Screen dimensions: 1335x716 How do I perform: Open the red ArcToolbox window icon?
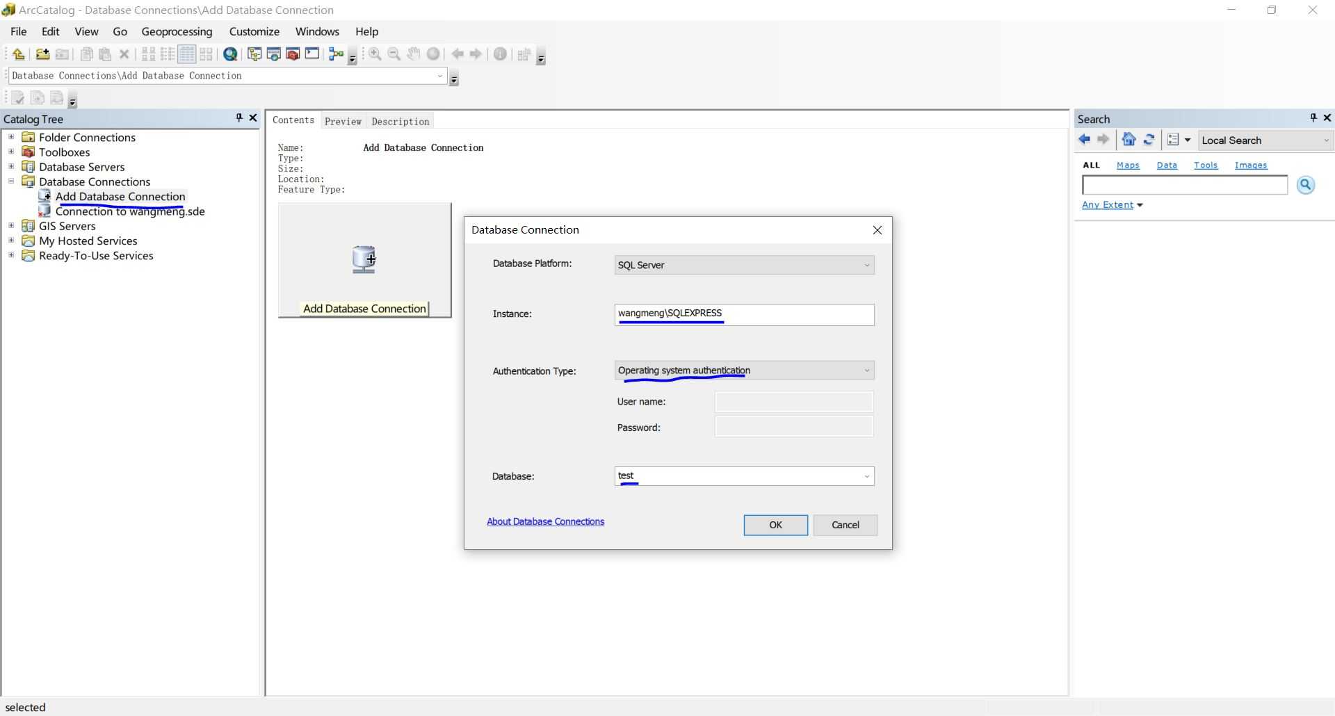293,54
